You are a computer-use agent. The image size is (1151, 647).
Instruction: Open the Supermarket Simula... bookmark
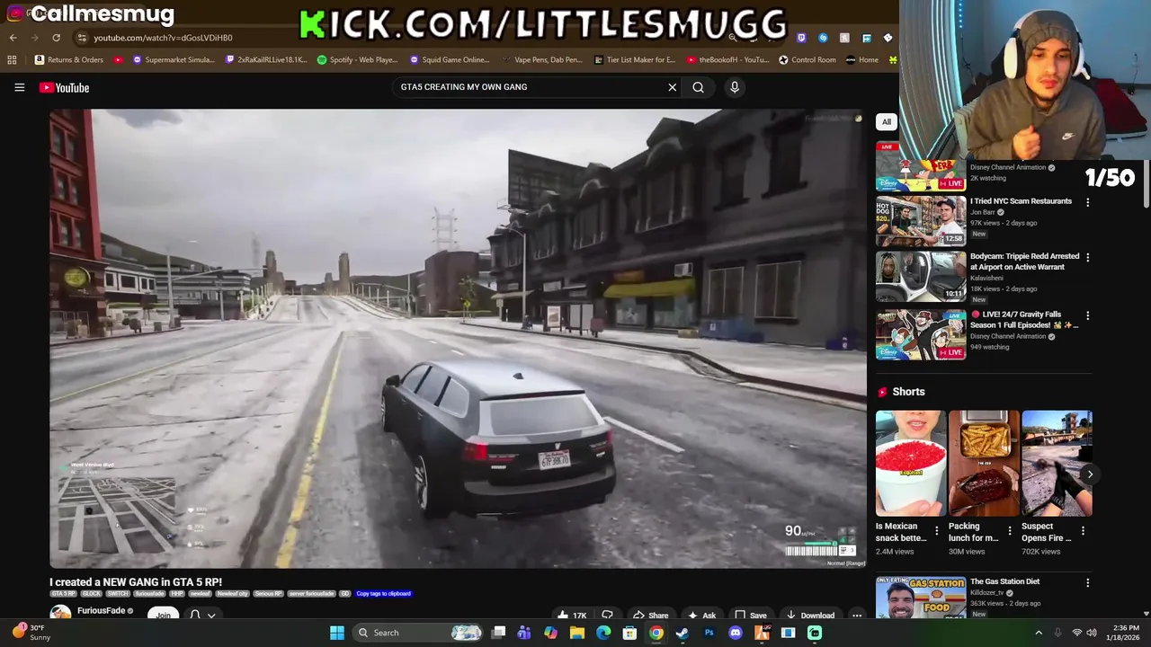(x=174, y=60)
